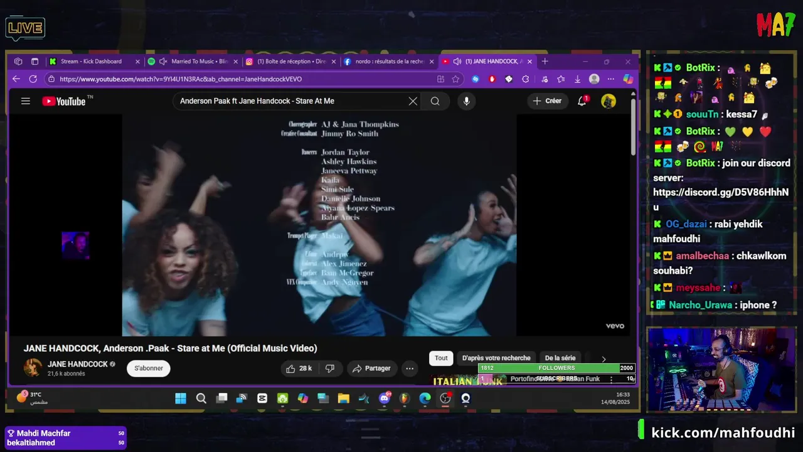Clear the YouTube search query

413,101
